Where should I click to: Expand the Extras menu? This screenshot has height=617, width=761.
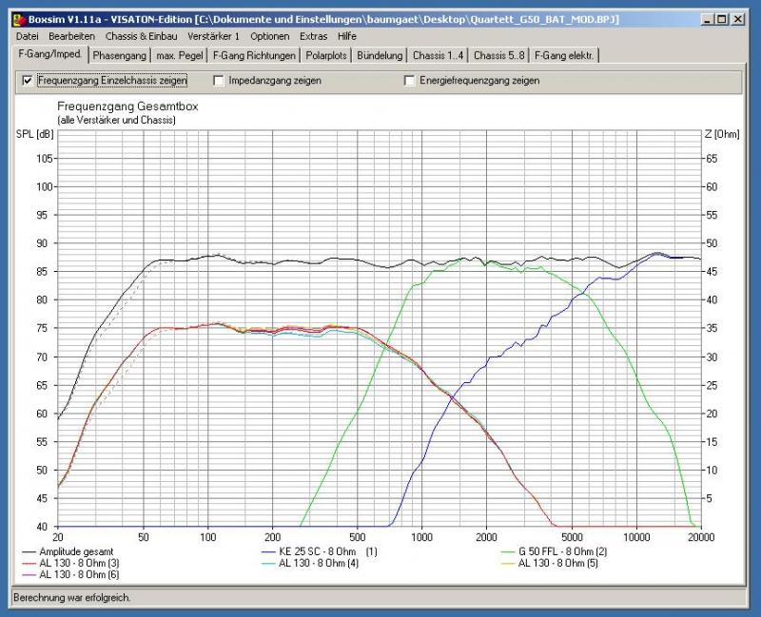point(313,35)
